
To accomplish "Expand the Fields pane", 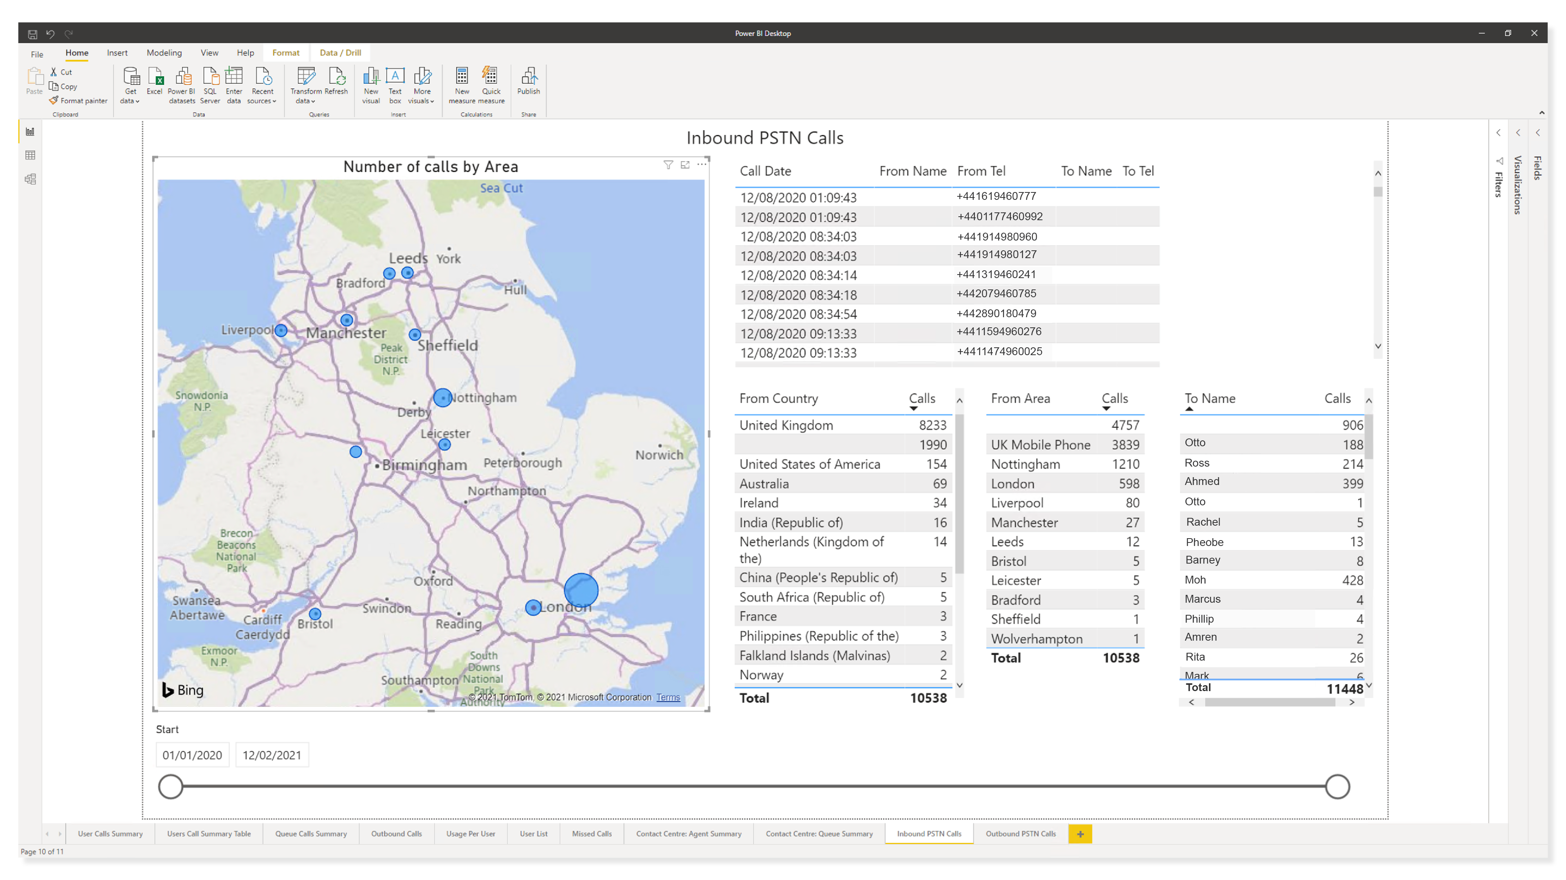I will (1537, 133).
